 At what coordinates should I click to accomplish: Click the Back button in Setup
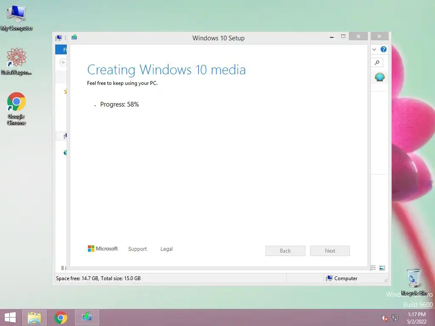(x=285, y=251)
